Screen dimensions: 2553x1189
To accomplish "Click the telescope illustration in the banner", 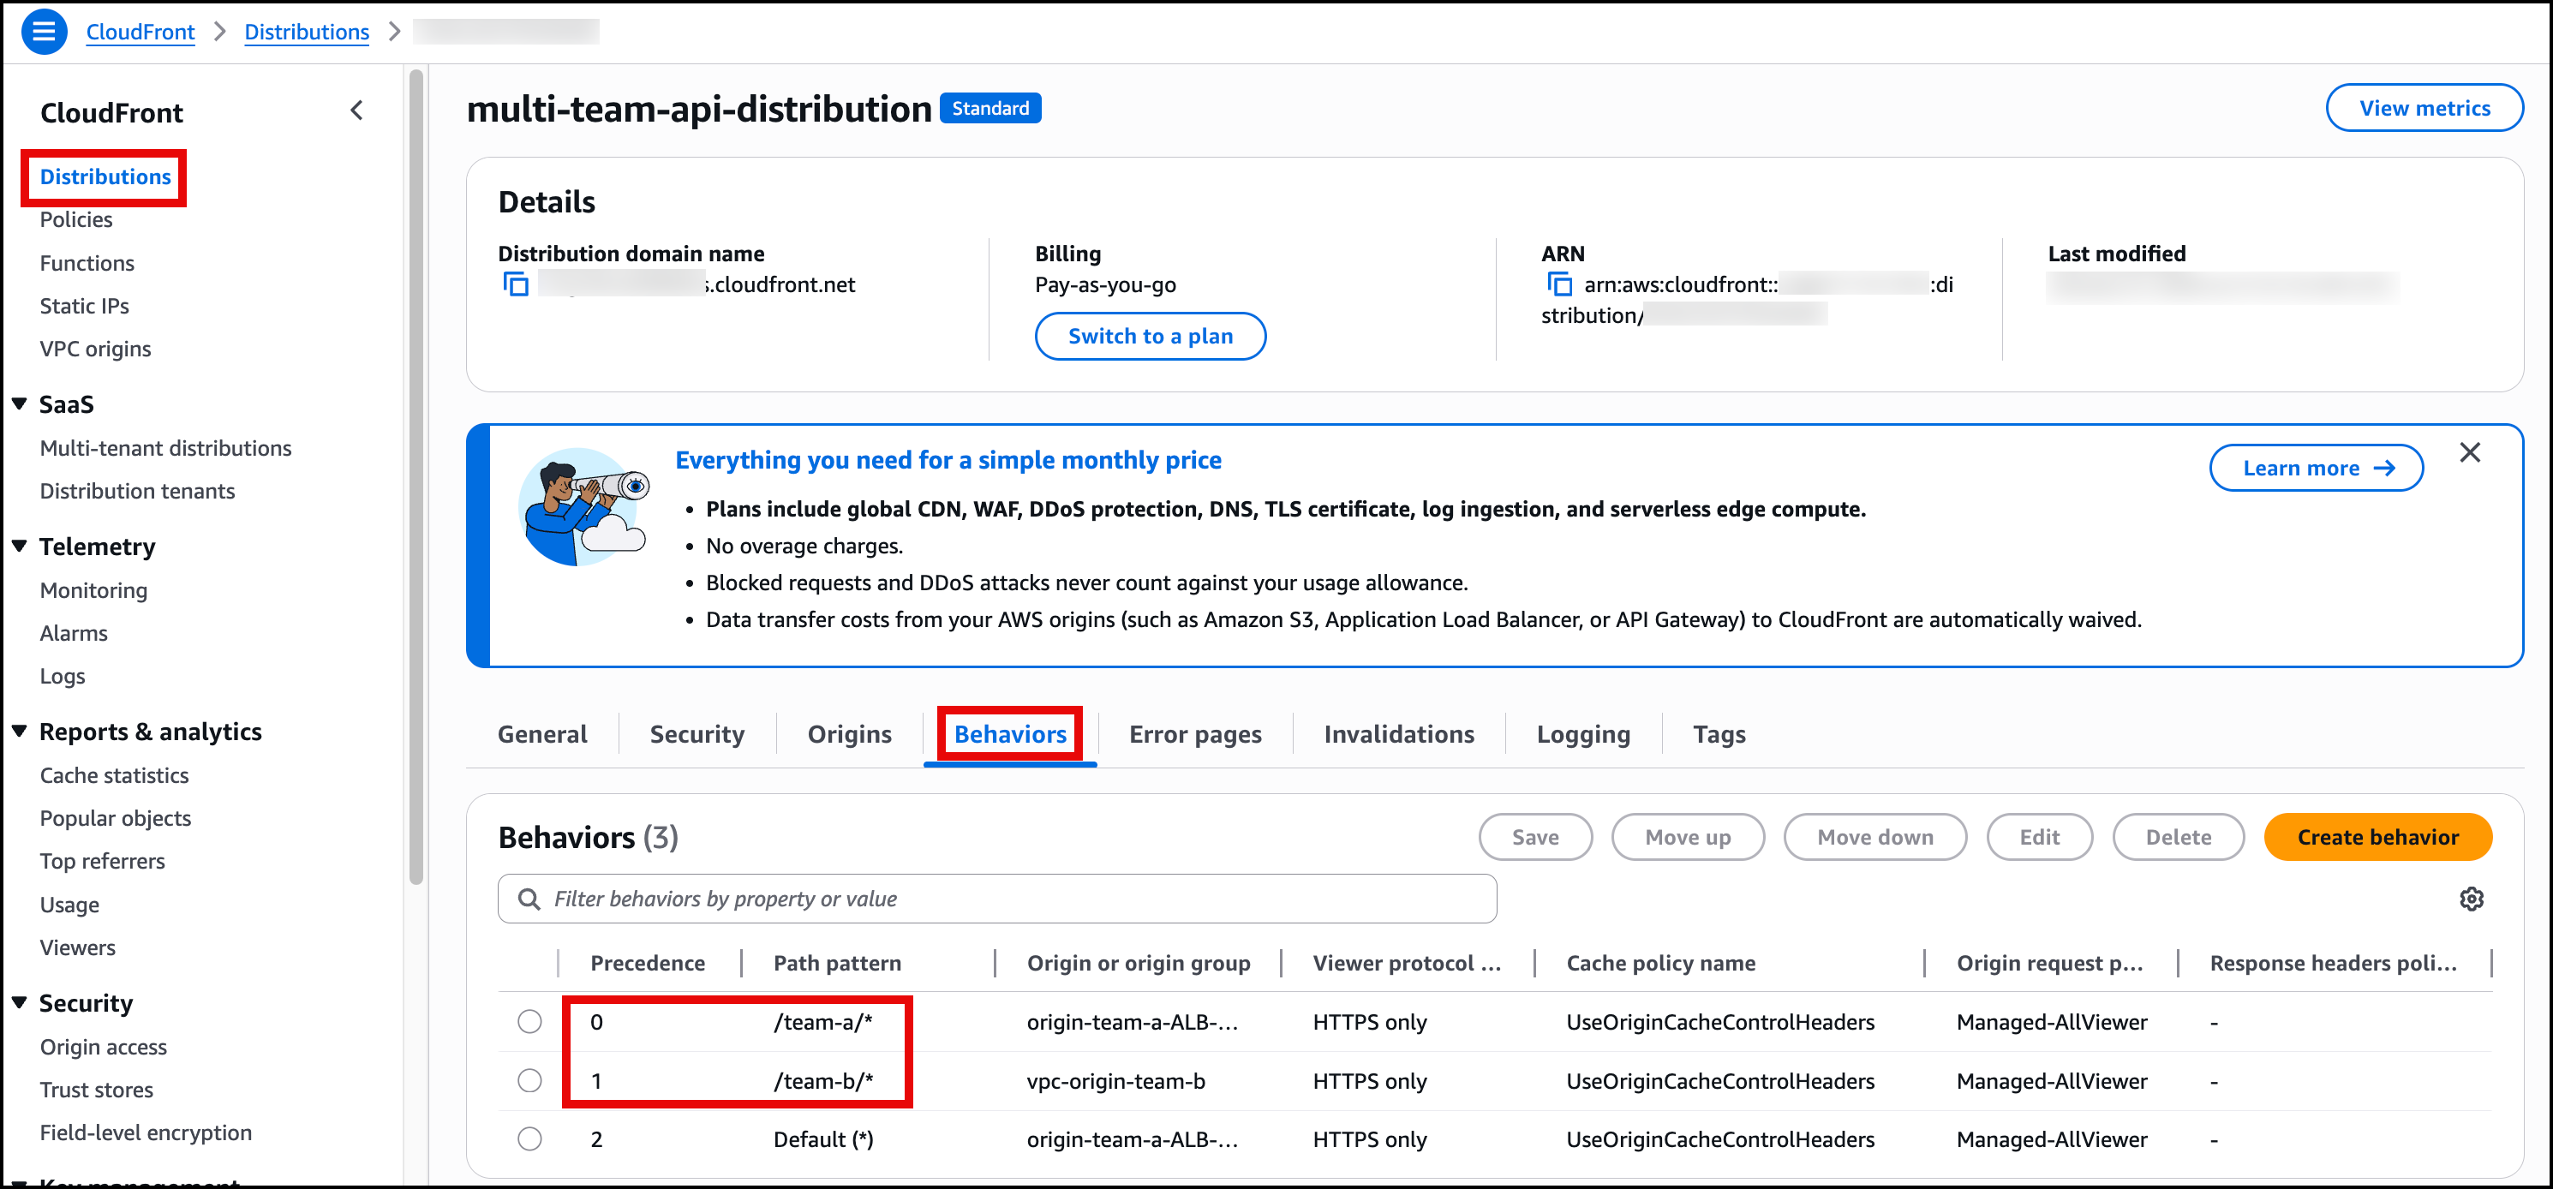I will 585,507.
